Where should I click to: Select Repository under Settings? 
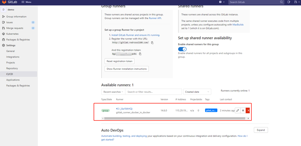pos(12,68)
